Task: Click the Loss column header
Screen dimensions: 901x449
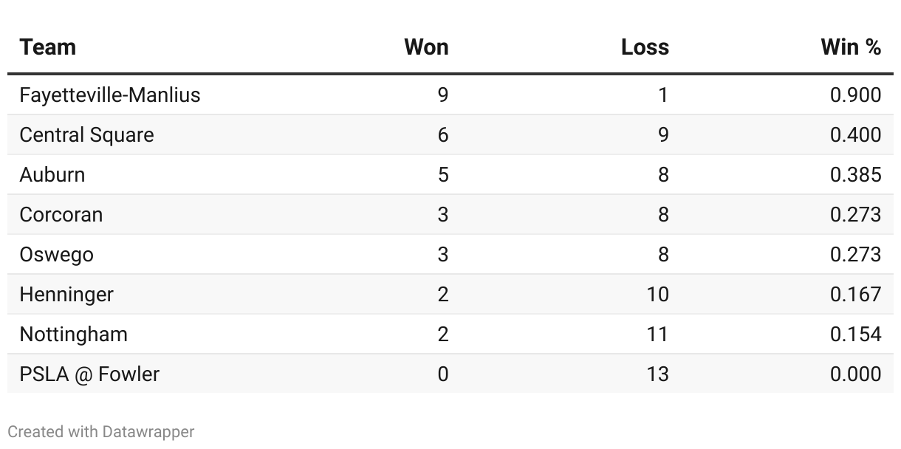Action: coord(645,47)
